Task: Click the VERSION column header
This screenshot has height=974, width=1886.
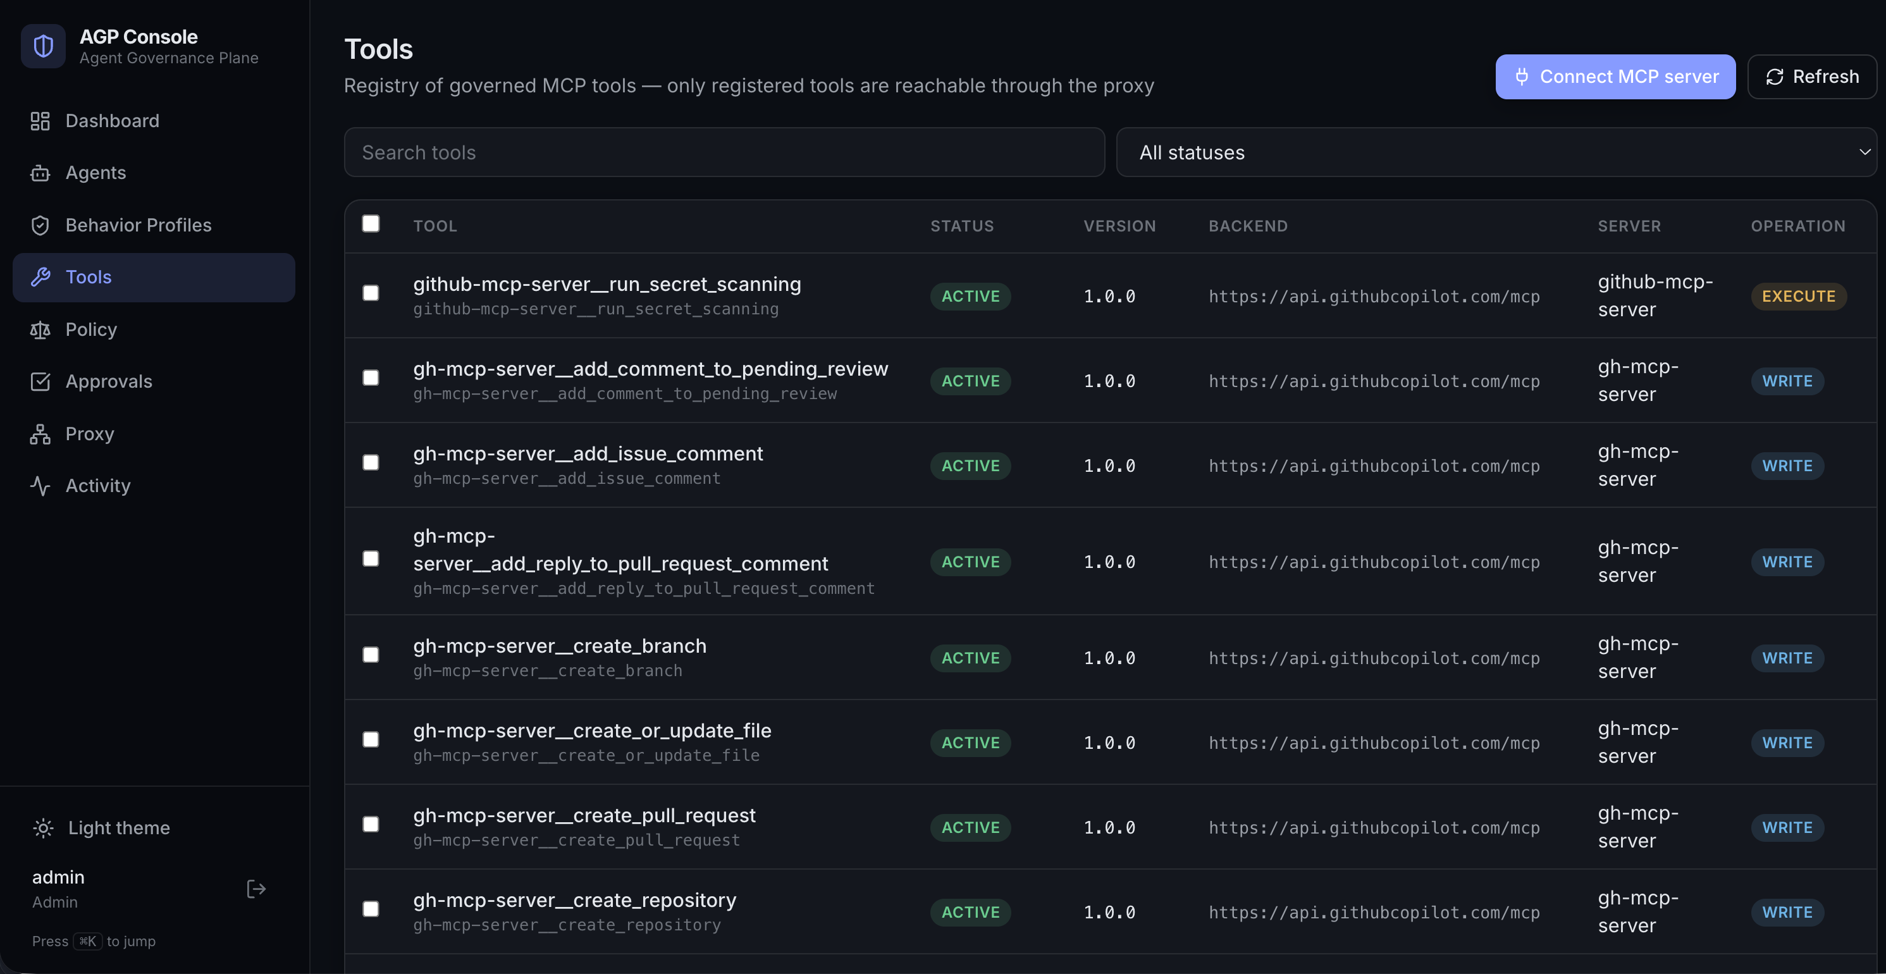Action: coord(1119,226)
